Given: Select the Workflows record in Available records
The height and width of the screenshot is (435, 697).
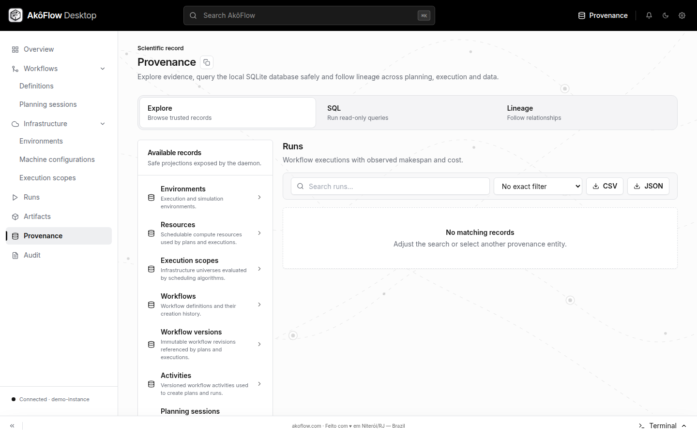Looking at the screenshot, I should 205,304.
